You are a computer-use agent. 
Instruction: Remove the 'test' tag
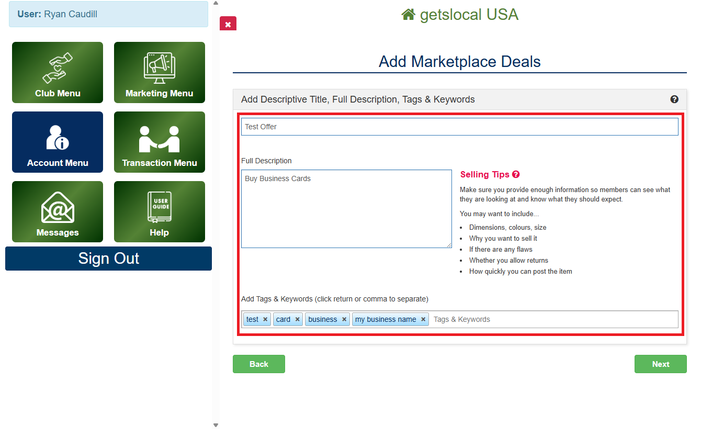pos(265,319)
